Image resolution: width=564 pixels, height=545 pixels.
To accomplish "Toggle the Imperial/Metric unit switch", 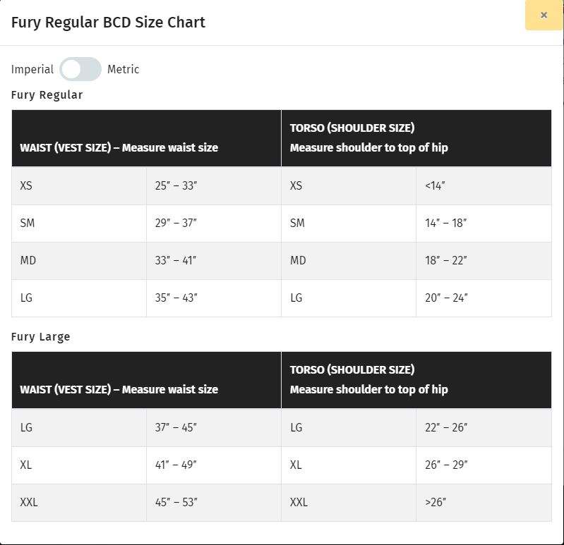I will coord(80,69).
